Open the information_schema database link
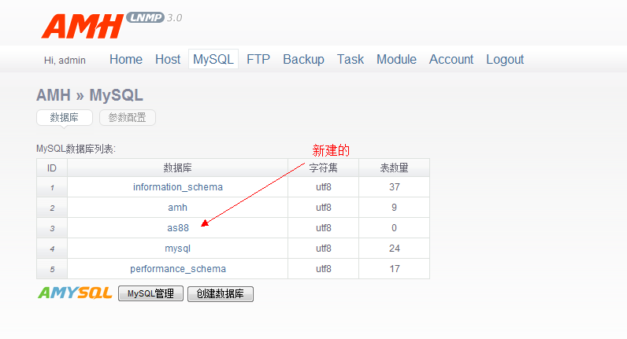The image size is (627, 339). 178,187
